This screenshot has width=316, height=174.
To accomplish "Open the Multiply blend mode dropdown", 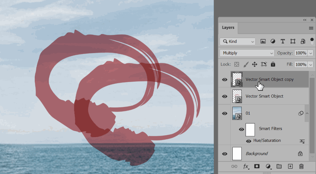I will pos(247,53).
